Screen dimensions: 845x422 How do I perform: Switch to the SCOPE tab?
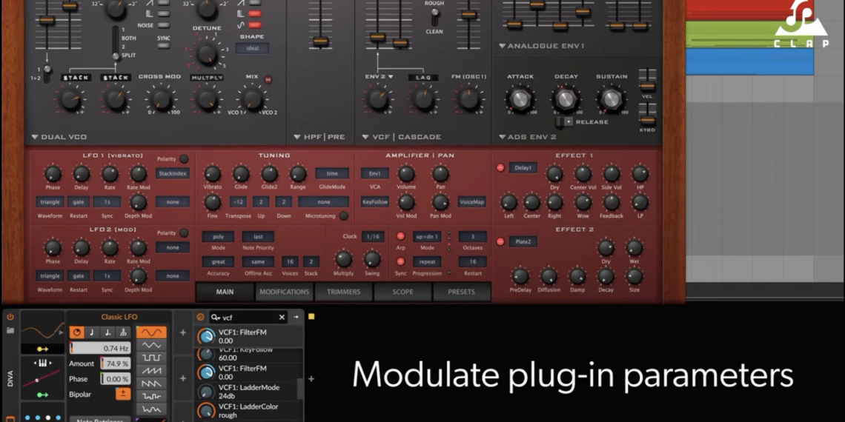coord(402,292)
